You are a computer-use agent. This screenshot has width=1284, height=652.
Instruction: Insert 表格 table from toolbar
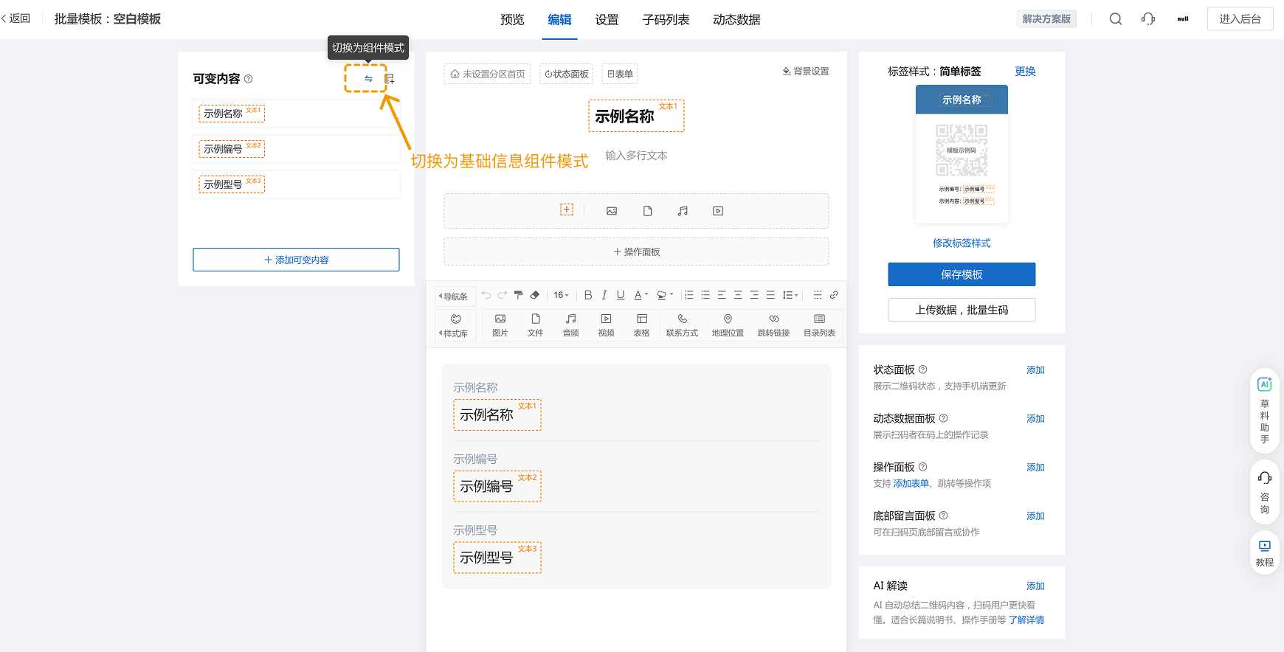642,325
